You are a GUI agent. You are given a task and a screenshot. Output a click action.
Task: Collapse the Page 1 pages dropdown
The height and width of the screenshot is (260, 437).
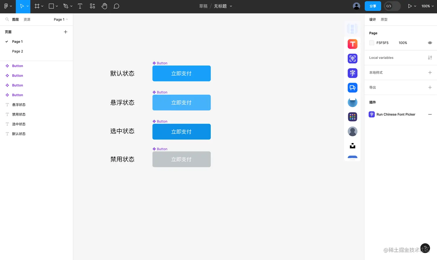point(61,19)
